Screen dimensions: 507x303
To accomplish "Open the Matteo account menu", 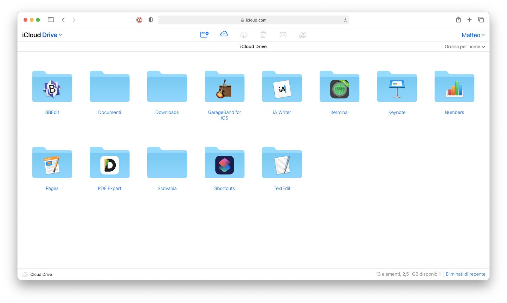I will (473, 35).
